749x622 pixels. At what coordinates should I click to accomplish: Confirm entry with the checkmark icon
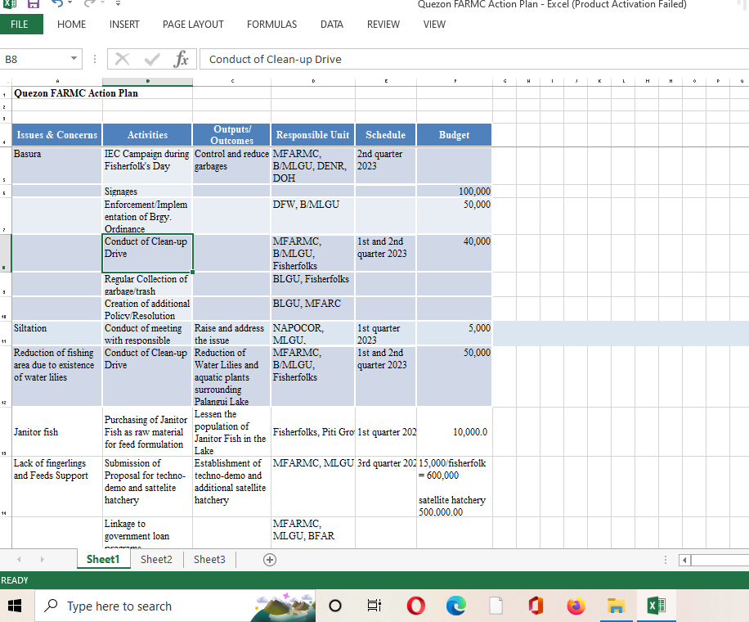click(x=152, y=59)
